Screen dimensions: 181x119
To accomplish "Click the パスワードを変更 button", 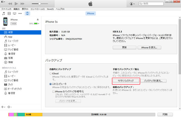I will (x=68, y=101).
